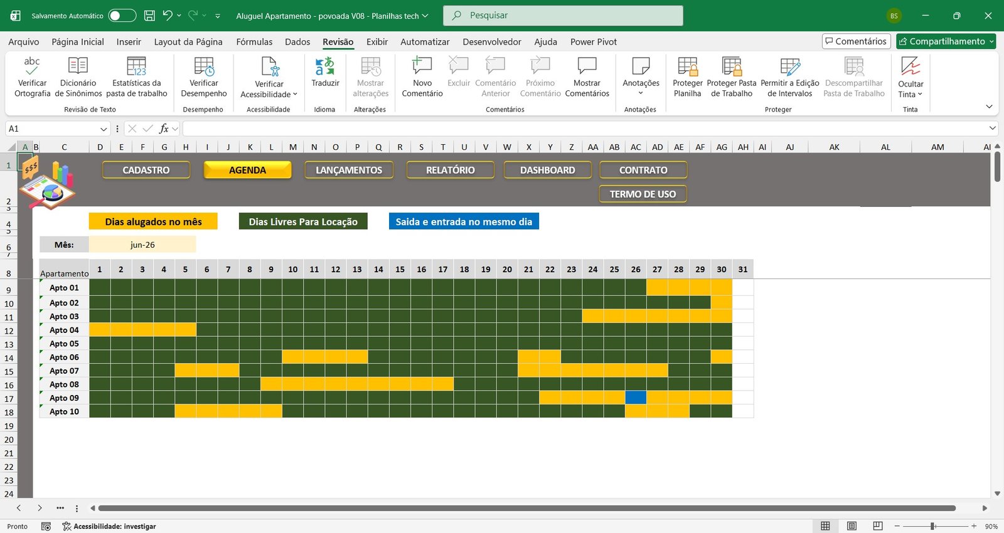Click Proteger Pasta de Trabalho
The height and width of the screenshot is (533, 1004).
click(x=731, y=77)
